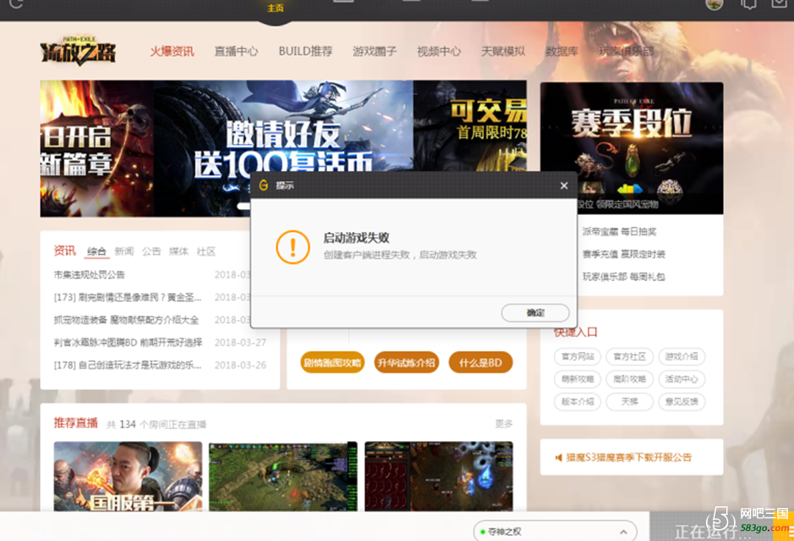The image size is (794, 541).
Task: Click 游戏介绍 quick entry button
Action: 682,356
